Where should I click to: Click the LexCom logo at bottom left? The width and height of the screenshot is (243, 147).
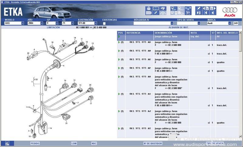(7, 143)
